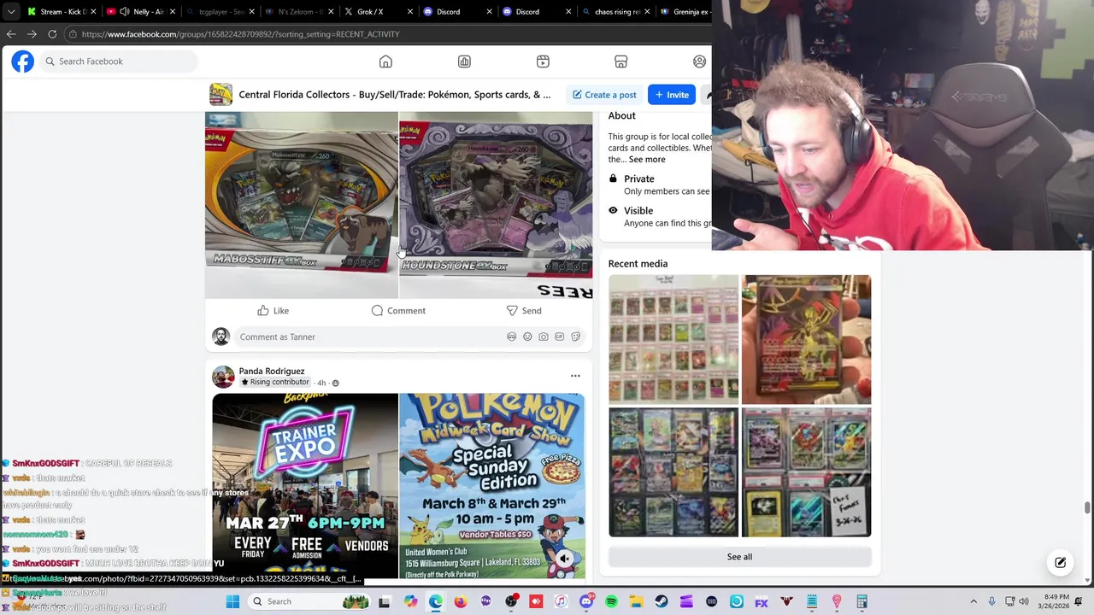Image resolution: width=1094 pixels, height=615 pixels.
Task: Click Send on the box post
Action: pyautogui.click(x=524, y=311)
